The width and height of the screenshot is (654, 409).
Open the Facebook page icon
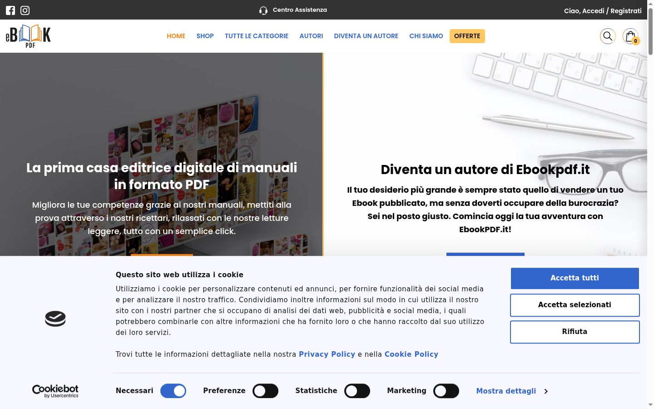pyautogui.click(x=10, y=10)
